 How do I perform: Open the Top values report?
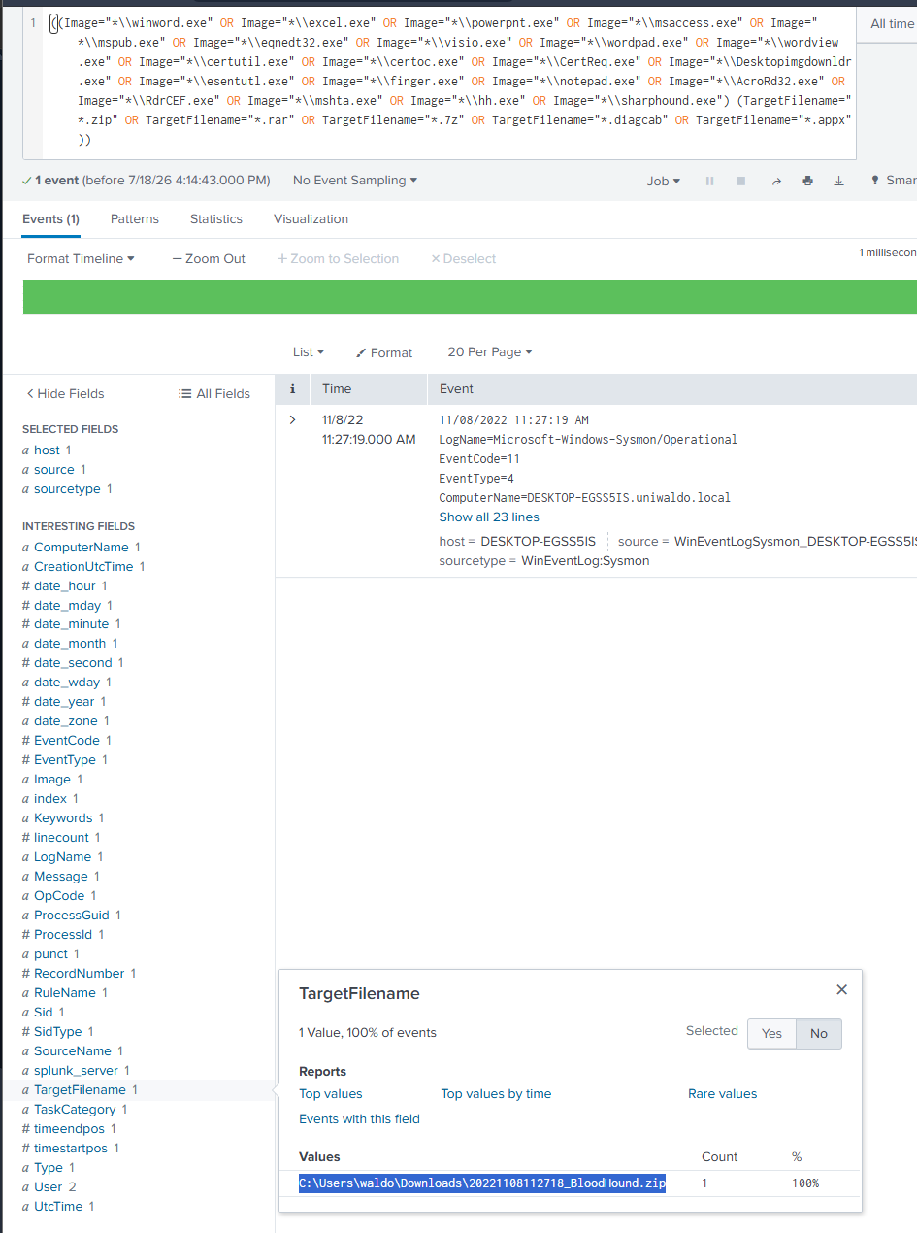click(331, 1093)
